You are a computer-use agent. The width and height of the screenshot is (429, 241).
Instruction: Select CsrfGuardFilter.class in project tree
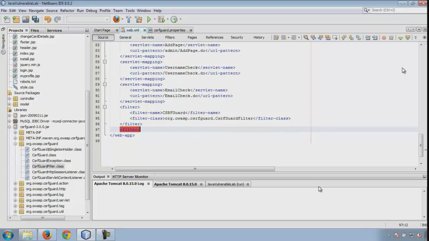point(48,166)
